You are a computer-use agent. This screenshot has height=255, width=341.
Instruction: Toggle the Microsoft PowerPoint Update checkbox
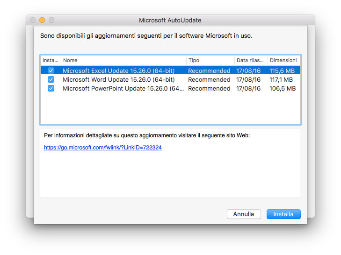pos(51,88)
